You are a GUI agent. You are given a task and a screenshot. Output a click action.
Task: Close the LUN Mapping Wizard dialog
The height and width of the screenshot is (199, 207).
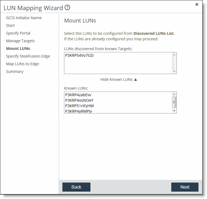pyautogui.click(x=197, y=4)
